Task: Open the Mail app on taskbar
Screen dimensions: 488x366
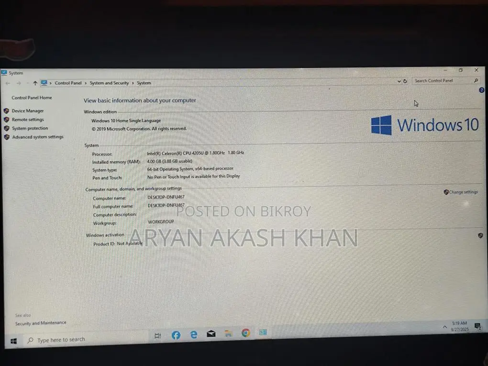Action: point(211,334)
